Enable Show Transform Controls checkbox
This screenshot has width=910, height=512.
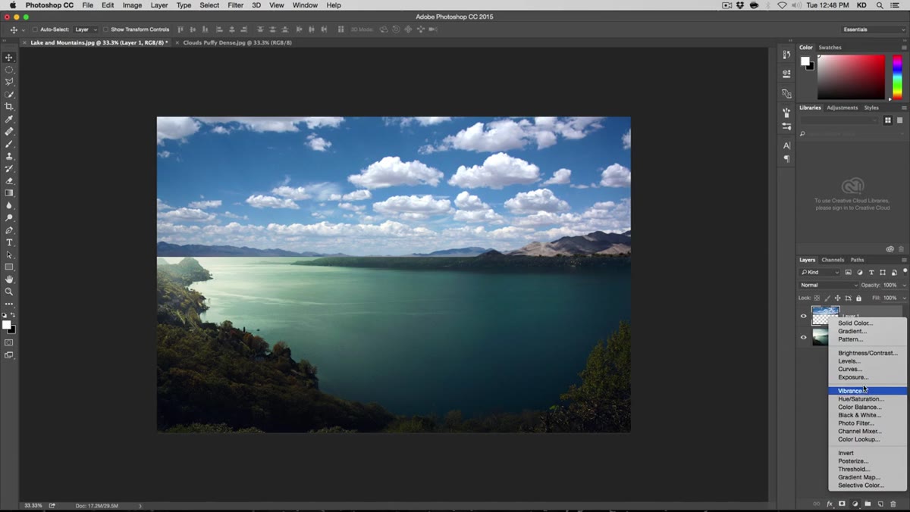(x=105, y=30)
